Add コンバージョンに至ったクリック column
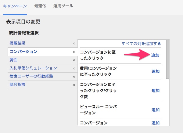The height and width of the screenshot is (133, 183). (x=155, y=55)
